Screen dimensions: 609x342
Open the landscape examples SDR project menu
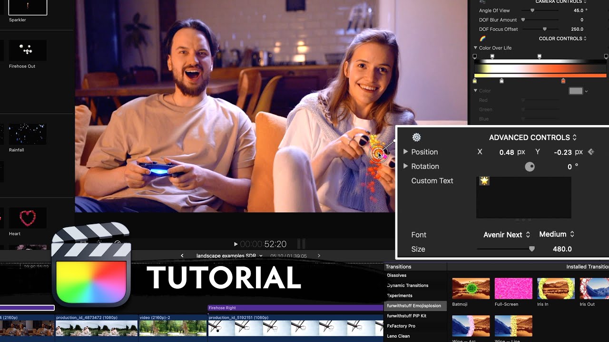(x=229, y=256)
